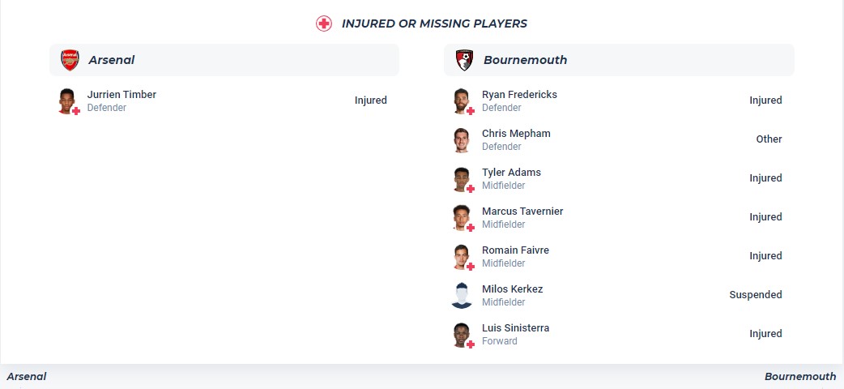Click Chris Mepham's player avatar
Screen dimensions: 844x389
(462, 139)
